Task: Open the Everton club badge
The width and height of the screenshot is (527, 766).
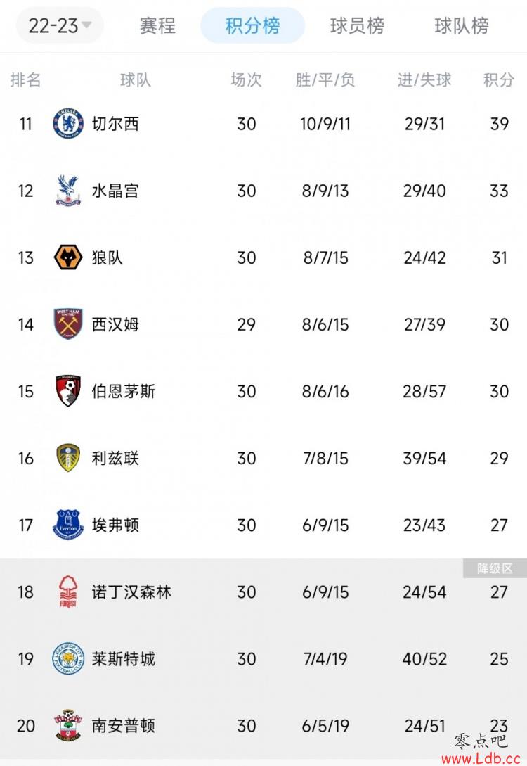Action: click(x=68, y=525)
